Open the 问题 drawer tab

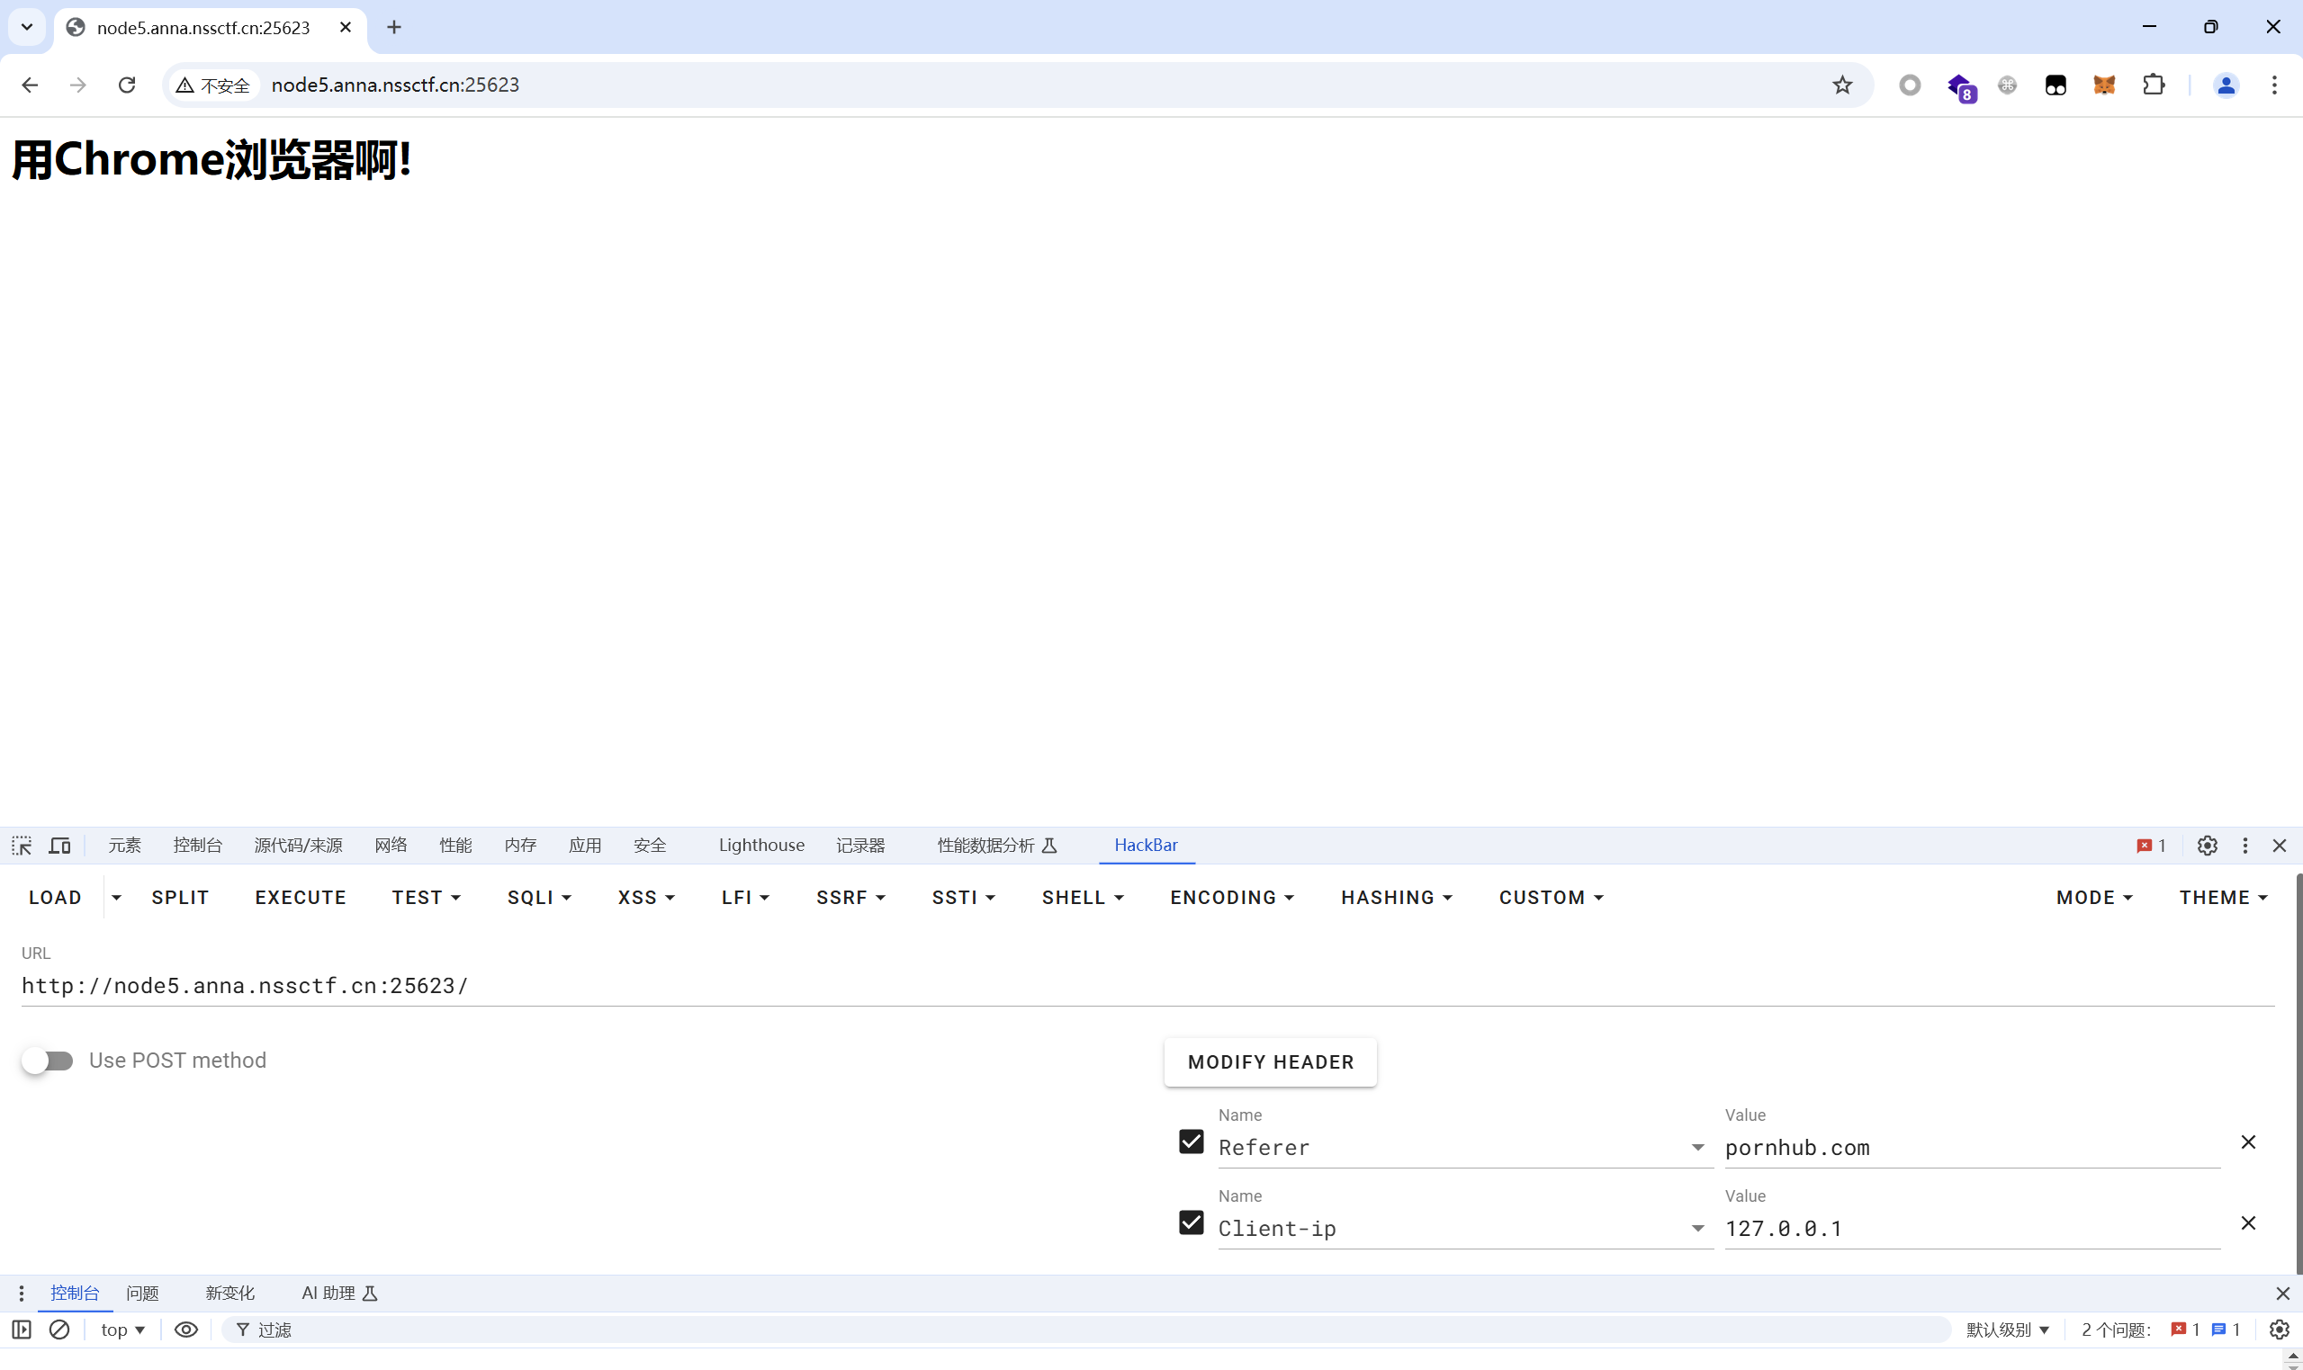click(x=142, y=1294)
